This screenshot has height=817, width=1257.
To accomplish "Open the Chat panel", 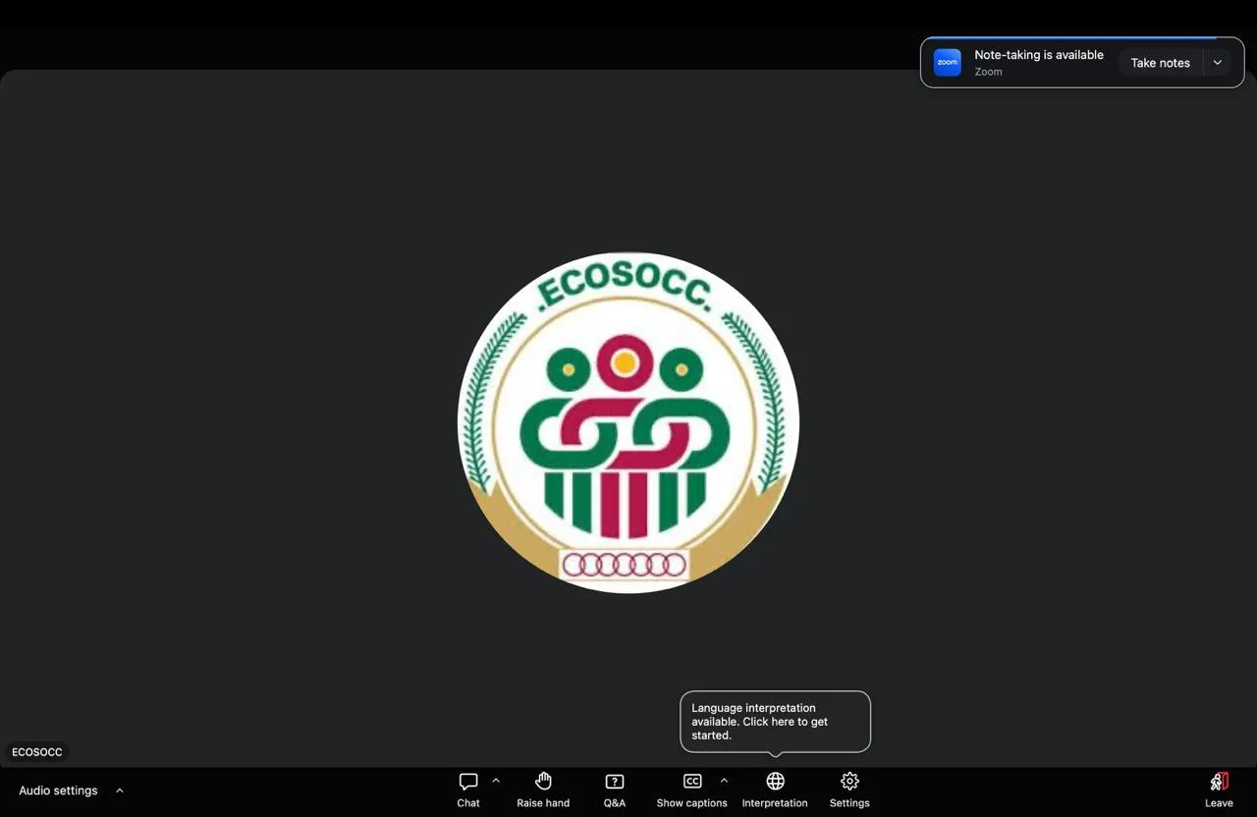I will coord(468,790).
